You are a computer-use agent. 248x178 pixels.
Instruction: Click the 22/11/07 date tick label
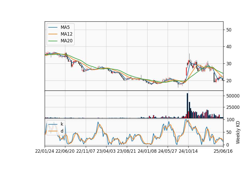[86, 151]
